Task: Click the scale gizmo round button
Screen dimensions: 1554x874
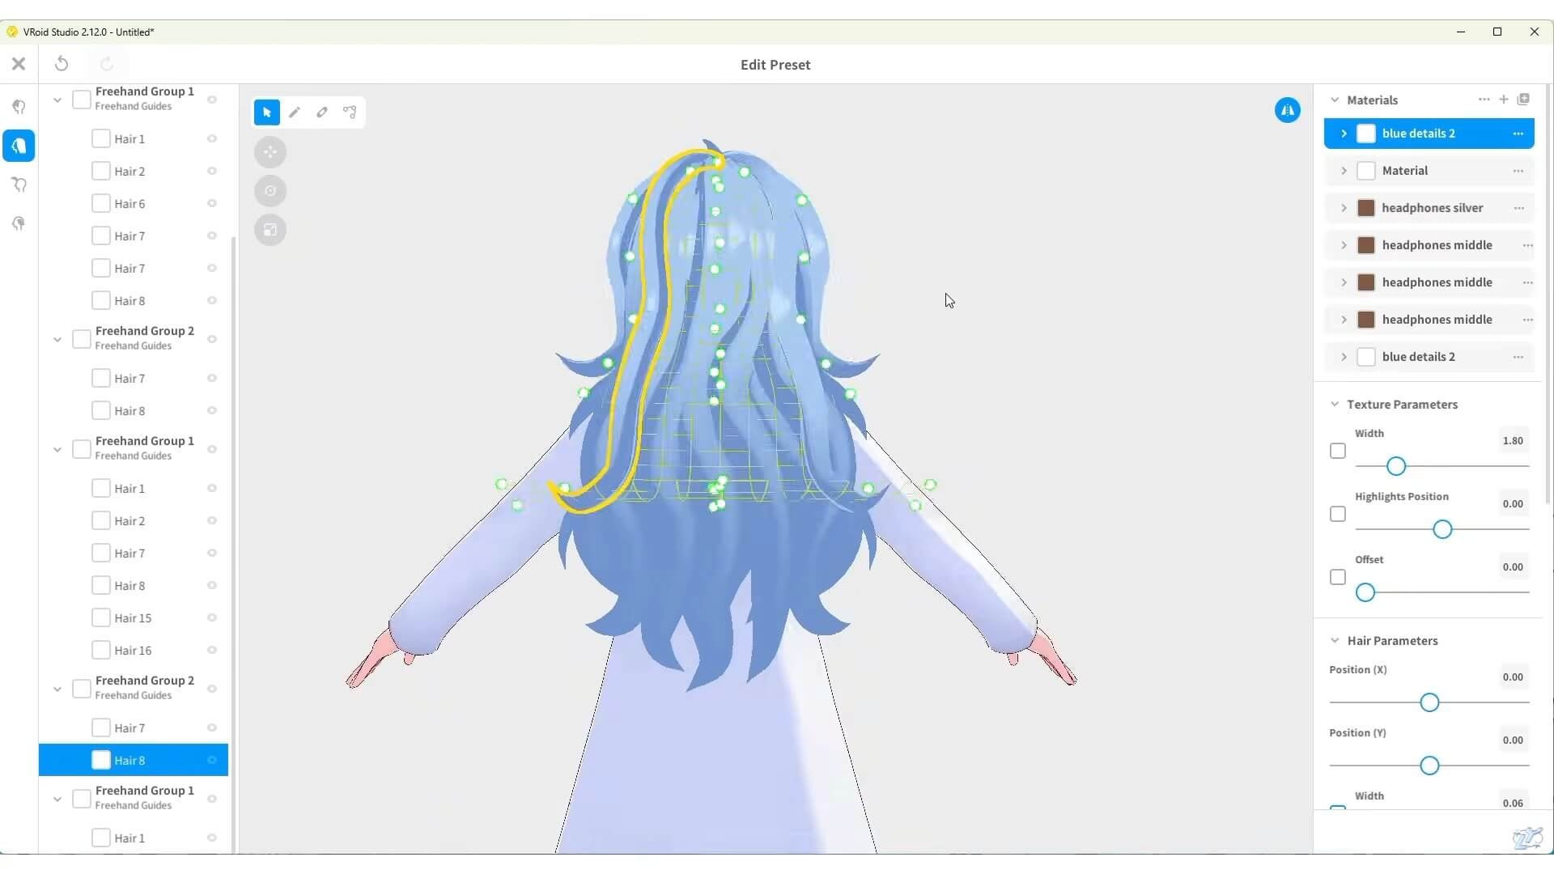Action: pos(270,230)
